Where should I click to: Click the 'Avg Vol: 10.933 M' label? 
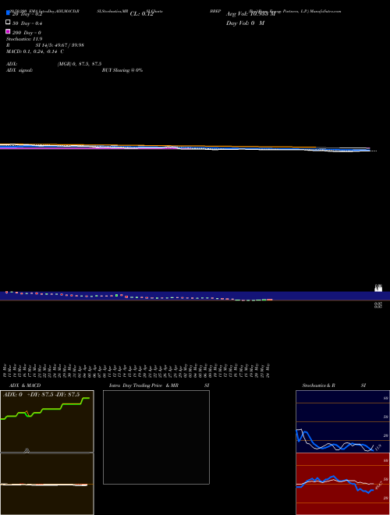click(250, 14)
